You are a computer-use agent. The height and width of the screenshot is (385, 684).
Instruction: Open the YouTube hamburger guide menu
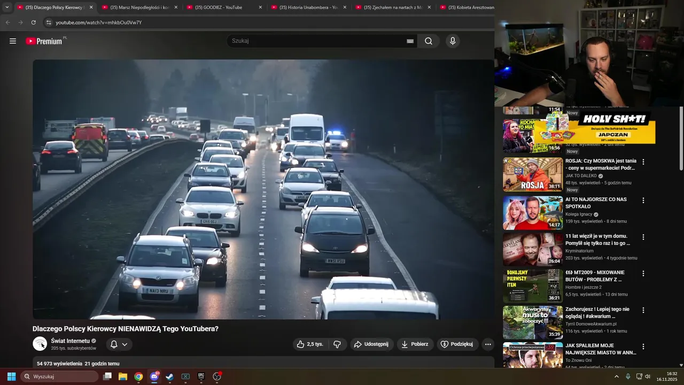pyautogui.click(x=13, y=41)
